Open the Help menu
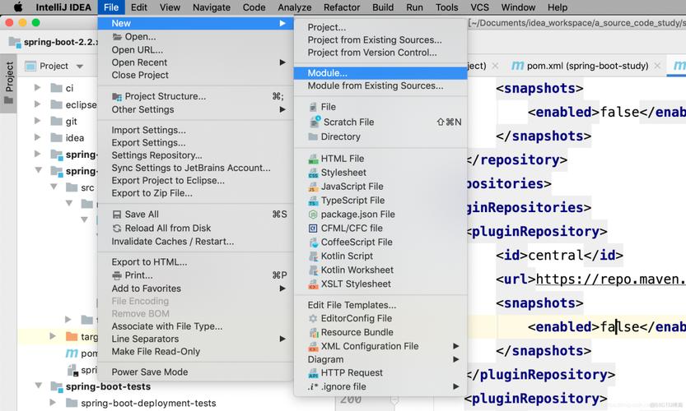This screenshot has width=686, height=411. (558, 7)
